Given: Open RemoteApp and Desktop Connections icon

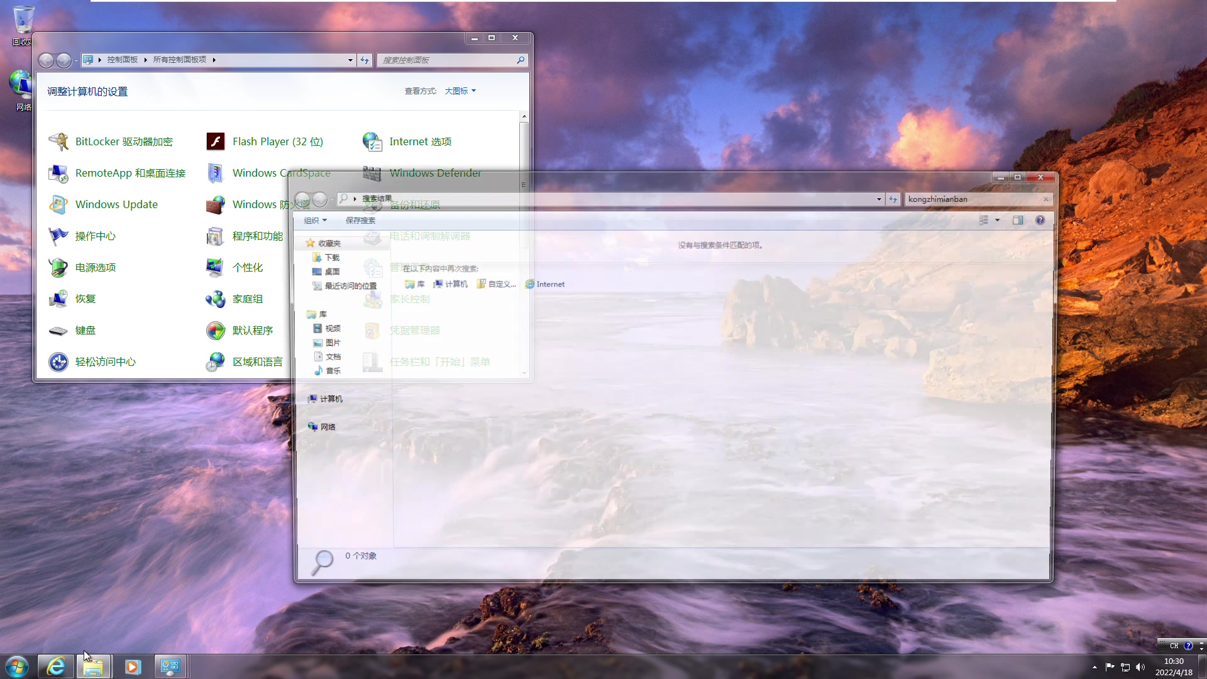Looking at the screenshot, I should tap(58, 173).
